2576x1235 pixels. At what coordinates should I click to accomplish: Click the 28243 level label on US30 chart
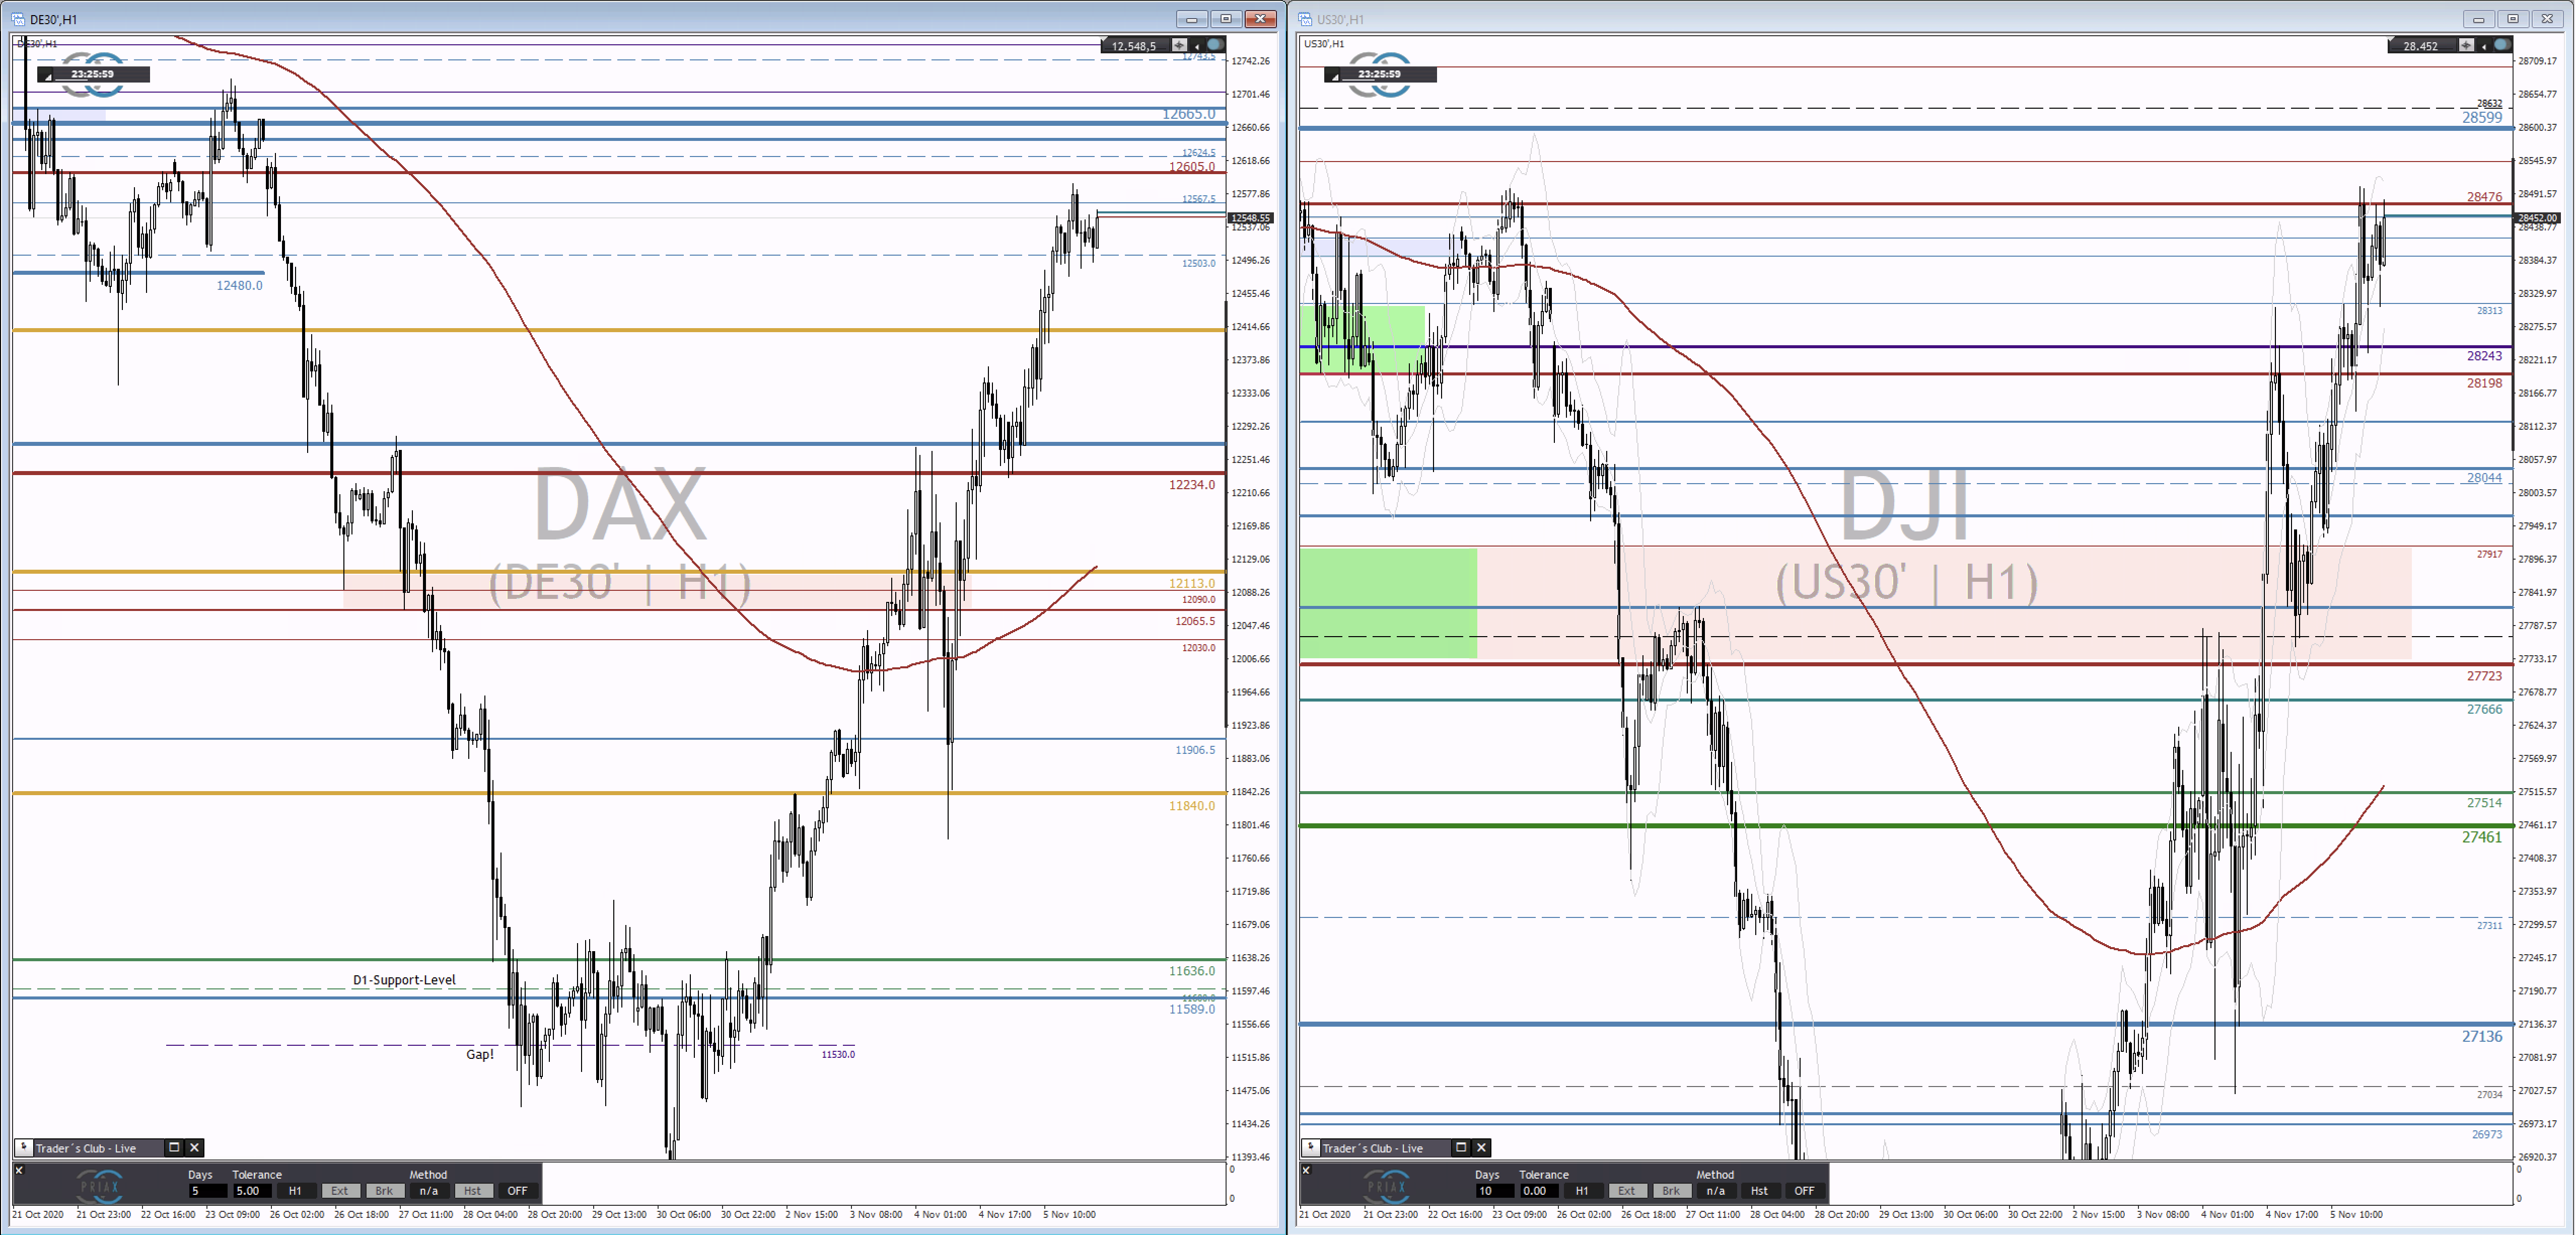[2485, 356]
